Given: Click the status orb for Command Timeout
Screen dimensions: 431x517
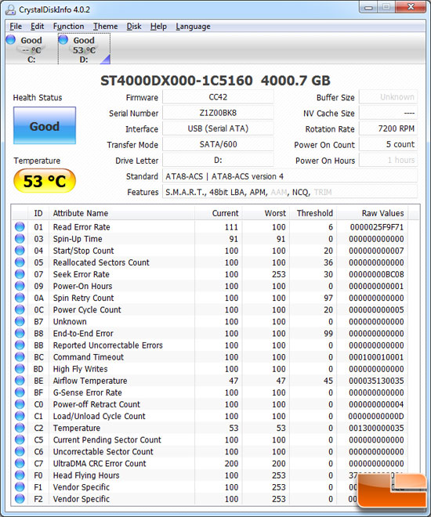Looking at the screenshot, I should point(20,357).
